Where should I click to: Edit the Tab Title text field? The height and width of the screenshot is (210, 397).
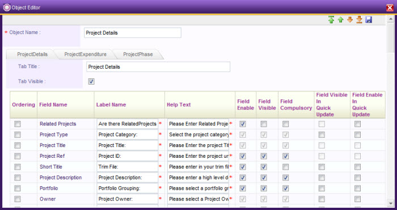pyautogui.click(x=158, y=67)
